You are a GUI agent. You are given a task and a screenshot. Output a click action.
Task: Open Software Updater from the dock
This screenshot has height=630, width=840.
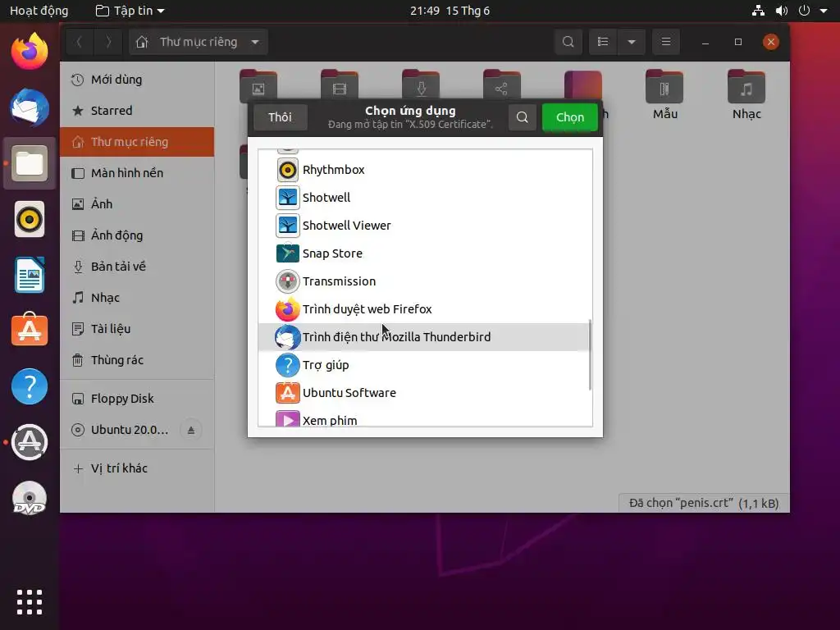[30, 442]
